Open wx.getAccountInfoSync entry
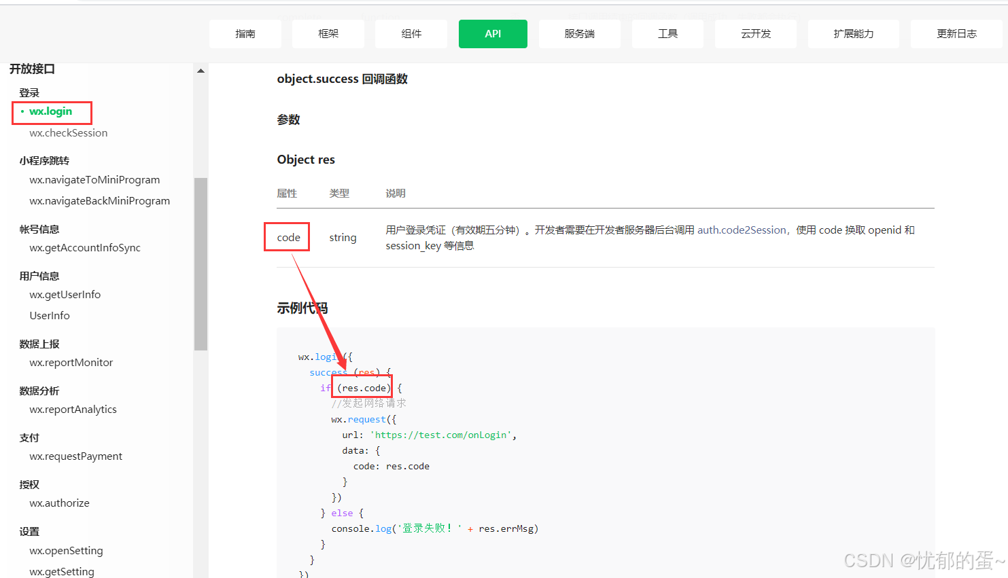Image resolution: width=1008 pixels, height=578 pixels. click(x=85, y=248)
